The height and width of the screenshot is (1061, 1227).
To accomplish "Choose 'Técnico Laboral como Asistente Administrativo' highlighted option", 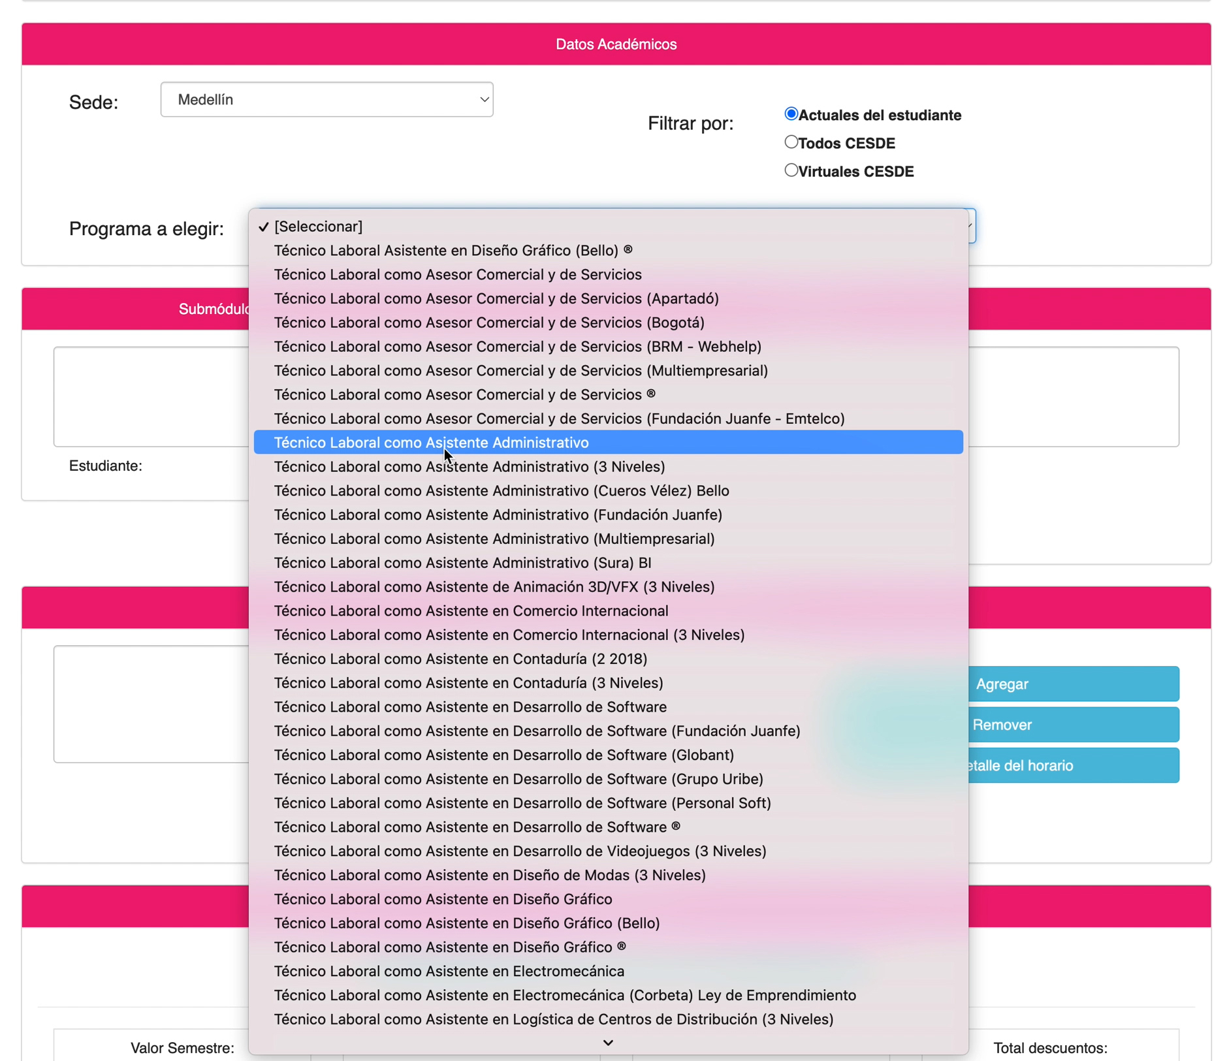I will coord(431,443).
